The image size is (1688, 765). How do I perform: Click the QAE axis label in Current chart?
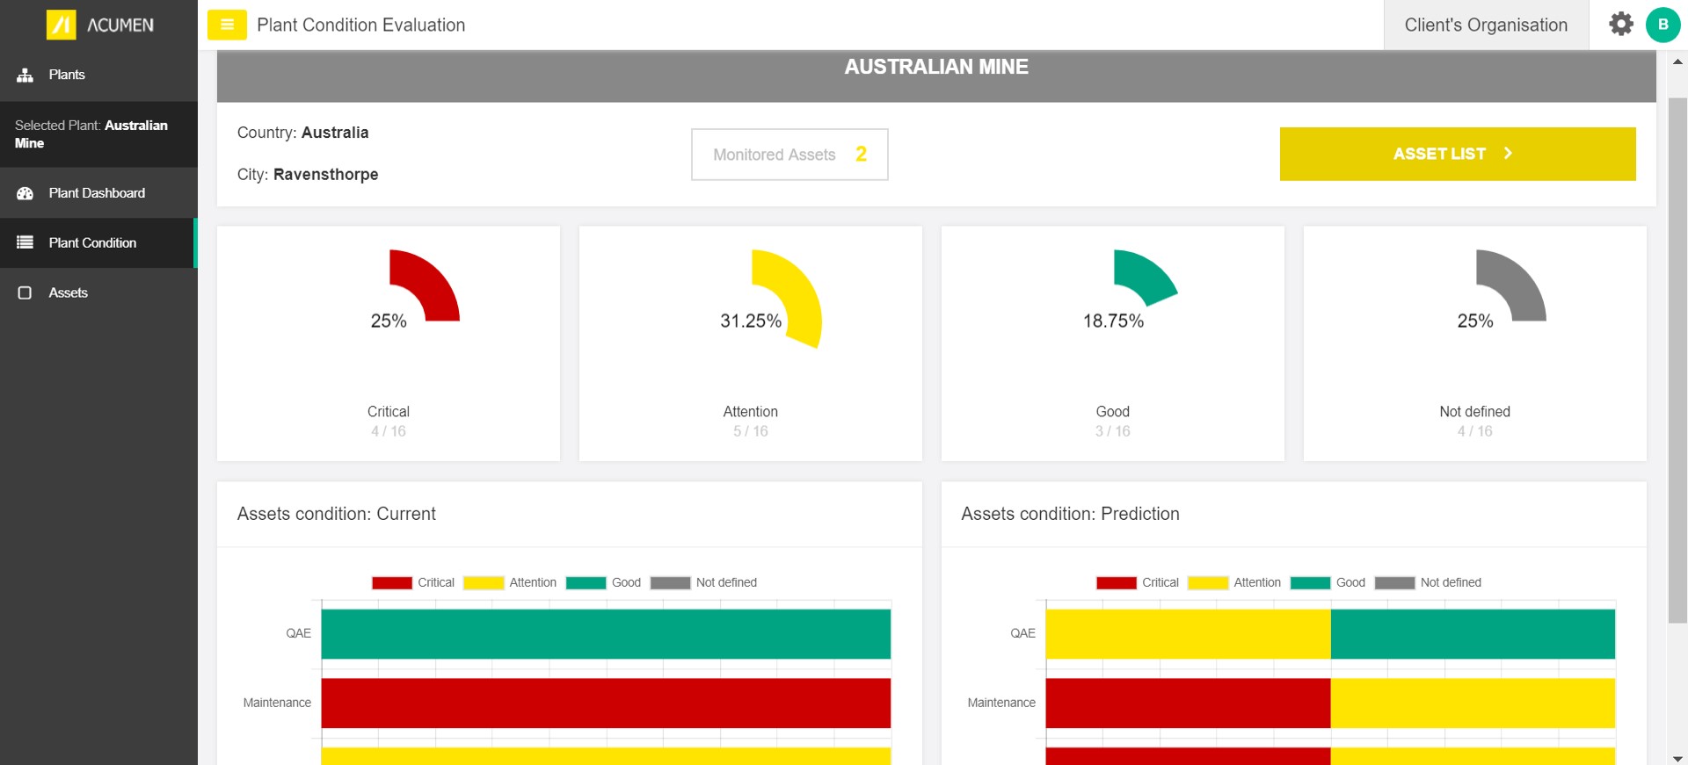click(x=299, y=633)
